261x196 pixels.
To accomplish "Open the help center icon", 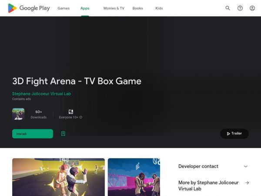I will pos(240,8).
